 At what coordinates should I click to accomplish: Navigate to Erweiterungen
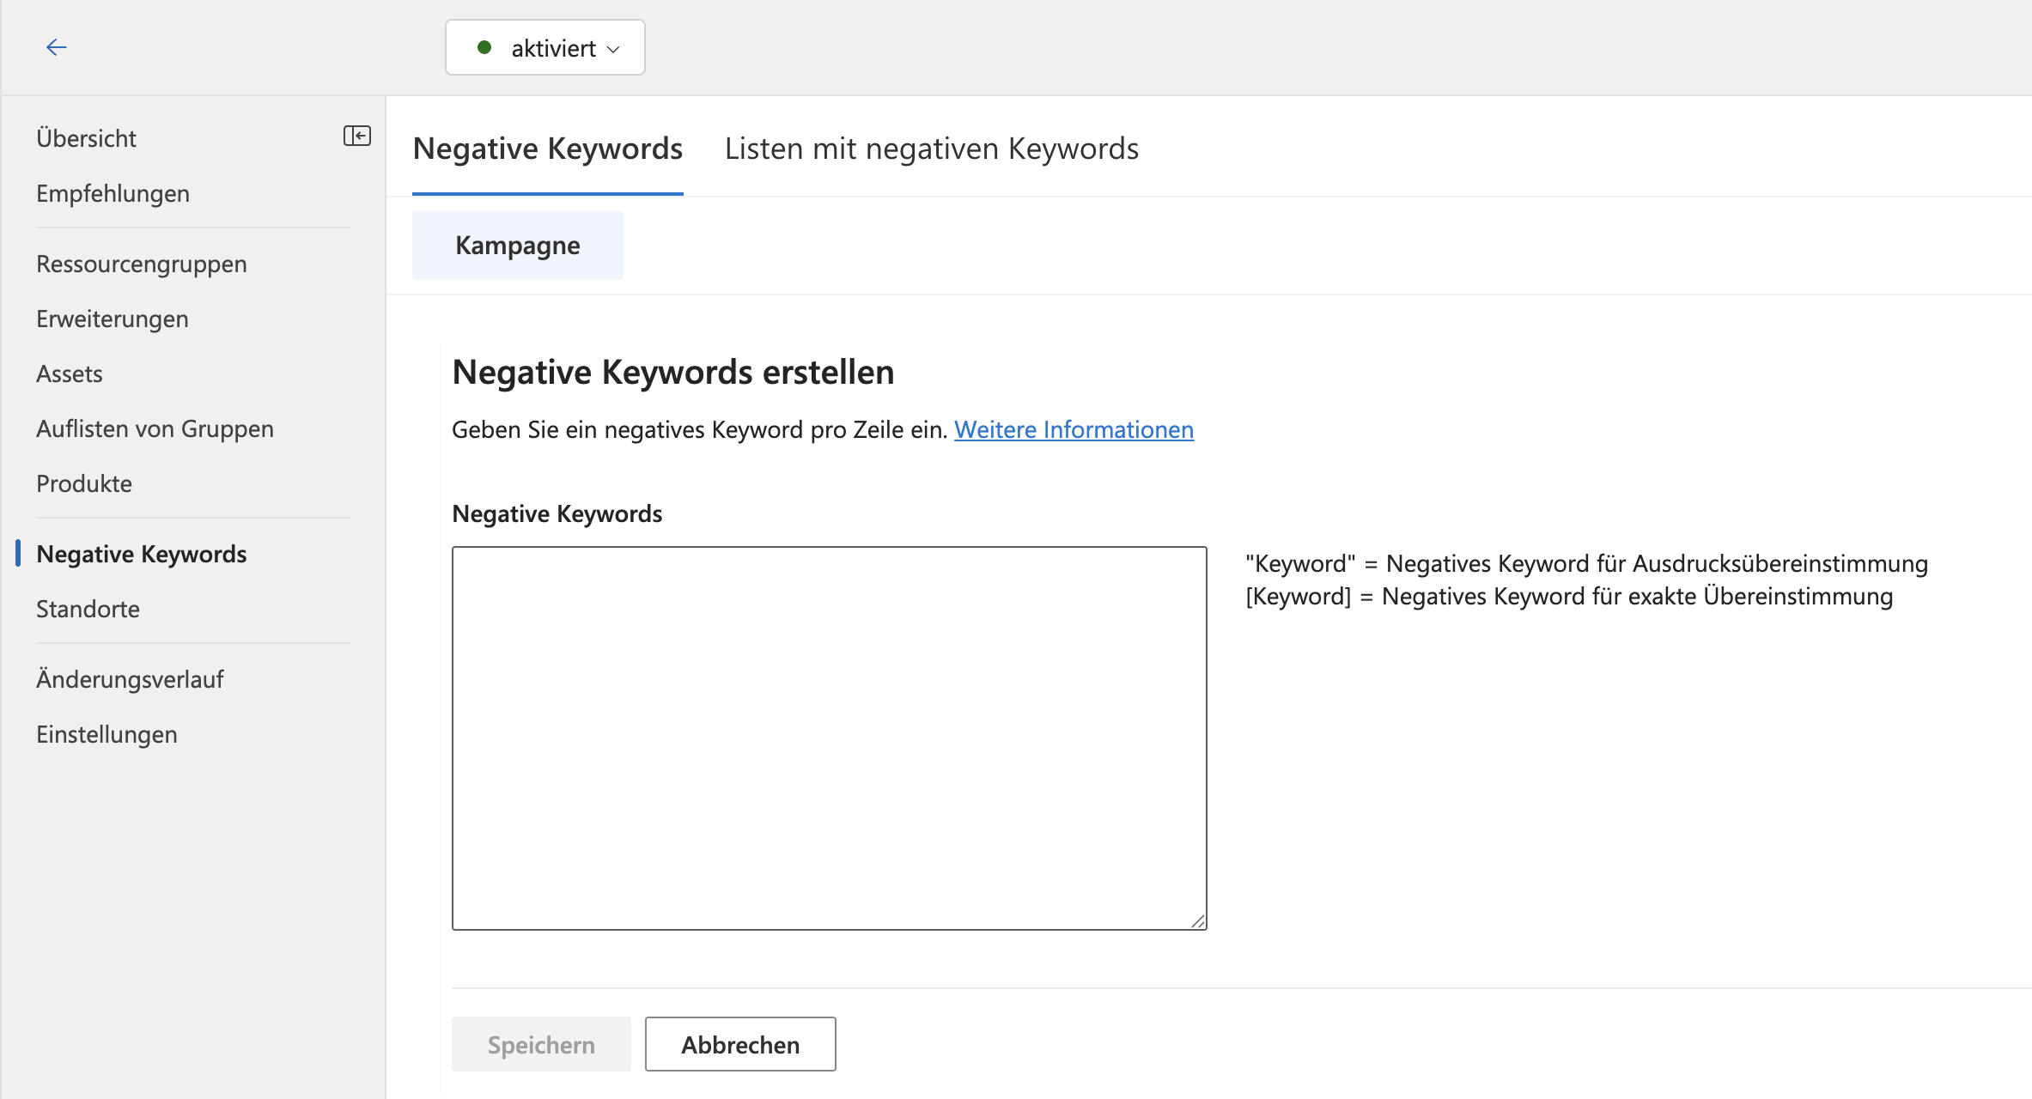pos(112,319)
